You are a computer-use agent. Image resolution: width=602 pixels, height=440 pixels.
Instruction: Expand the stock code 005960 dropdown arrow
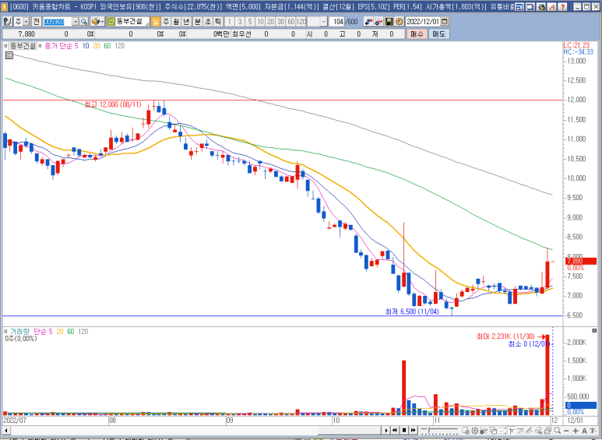click(76, 22)
